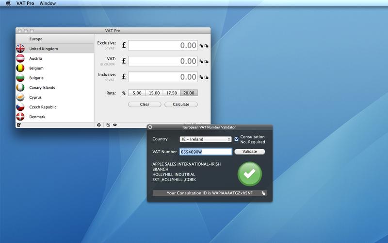Open the Country dropdown showing IE - Ireland

click(206, 139)
